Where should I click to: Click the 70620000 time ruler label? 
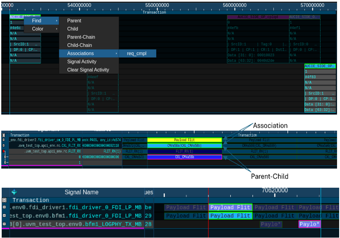coord(275,190)
